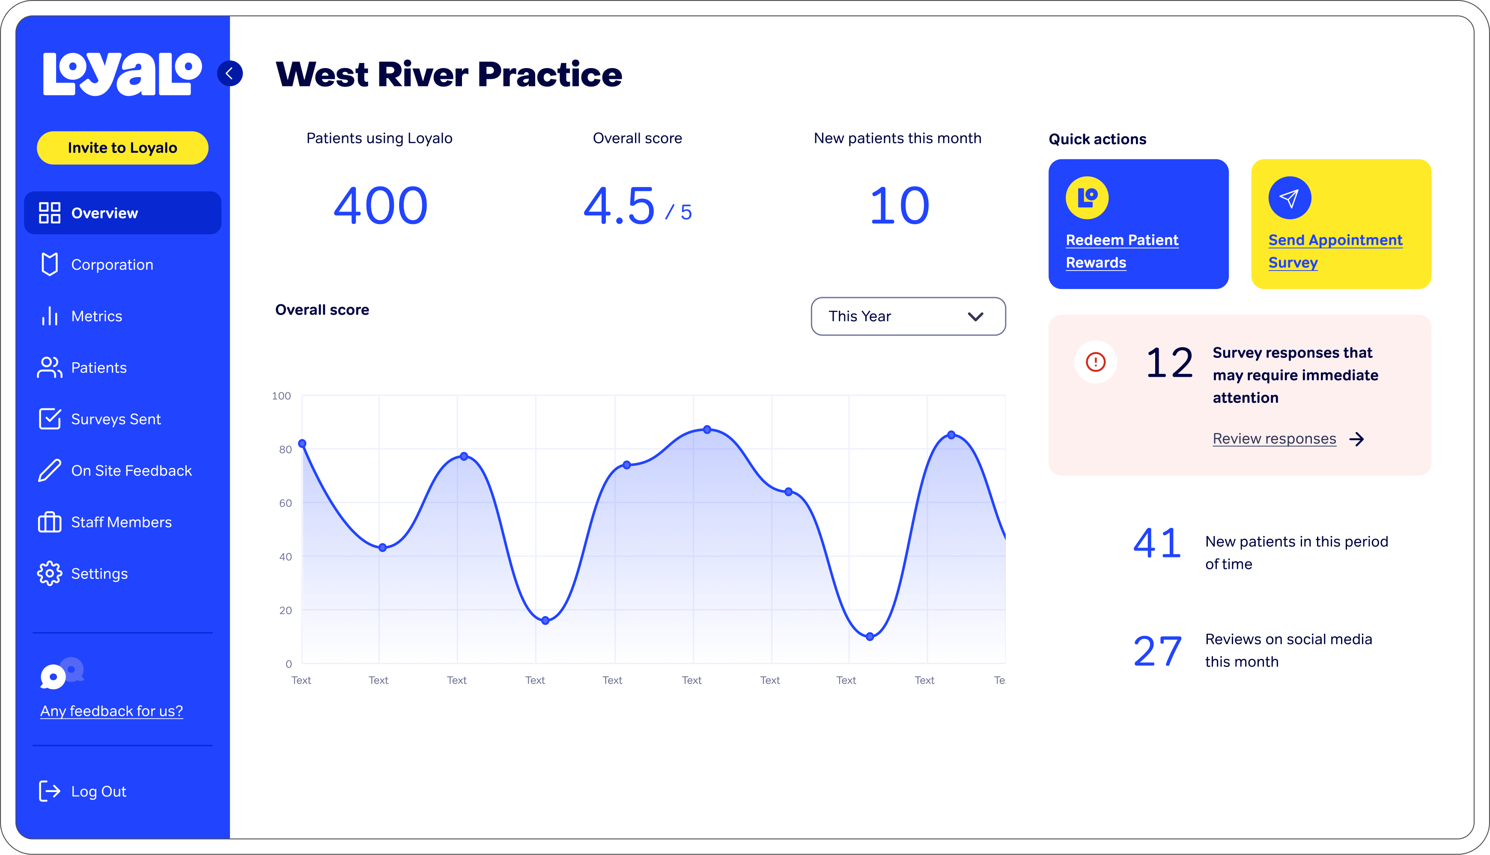
Task: Open the This Year period dropdown
Action: pyautogui.click(x=908, y=316)
